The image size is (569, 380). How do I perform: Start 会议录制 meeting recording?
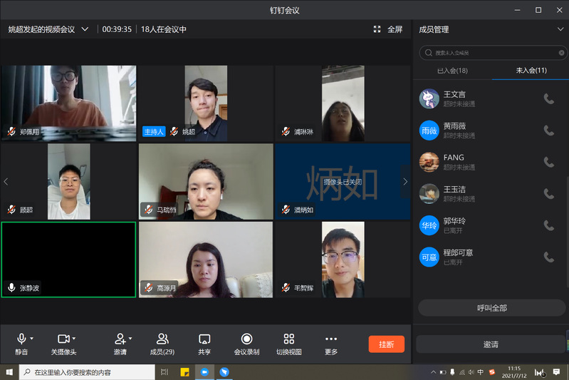tap(246, 339)
